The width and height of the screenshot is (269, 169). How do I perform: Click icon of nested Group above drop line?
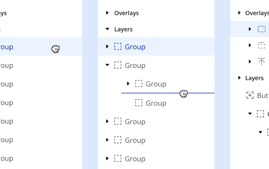click(x=139, y=84)
